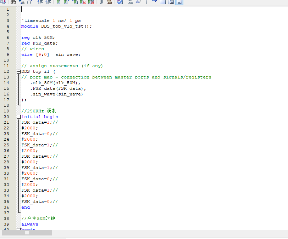Insert a file with the paperclip icon
The image size is (288, 239).
(101, 2)
